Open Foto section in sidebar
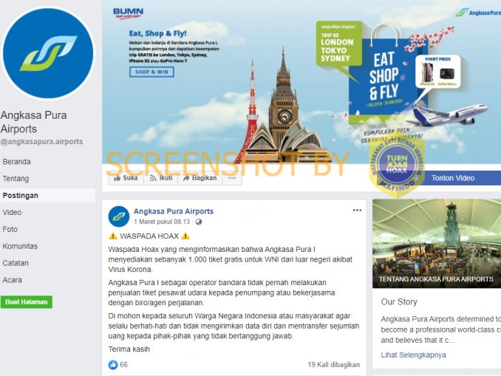 pyautogui.click(x=10, y=230)
